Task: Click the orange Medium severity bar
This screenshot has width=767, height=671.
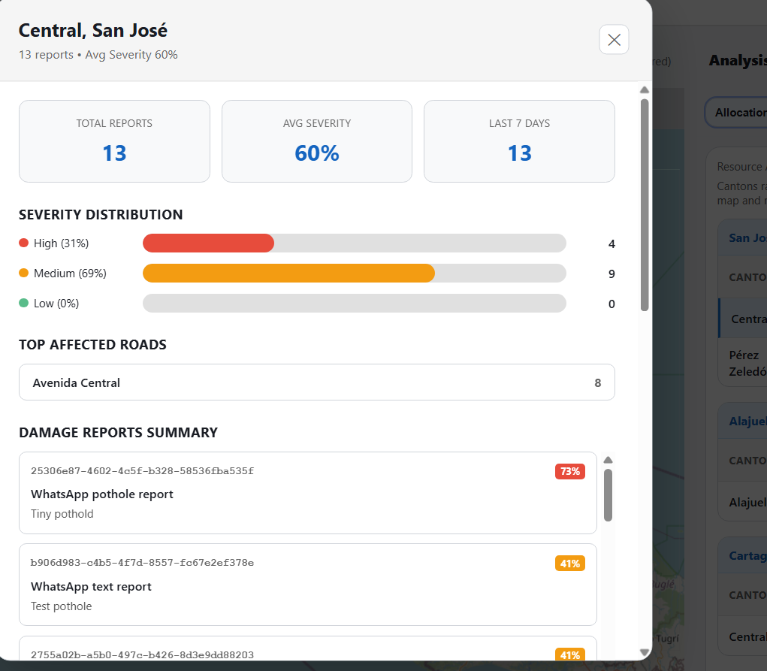Action: pos(288,273)
